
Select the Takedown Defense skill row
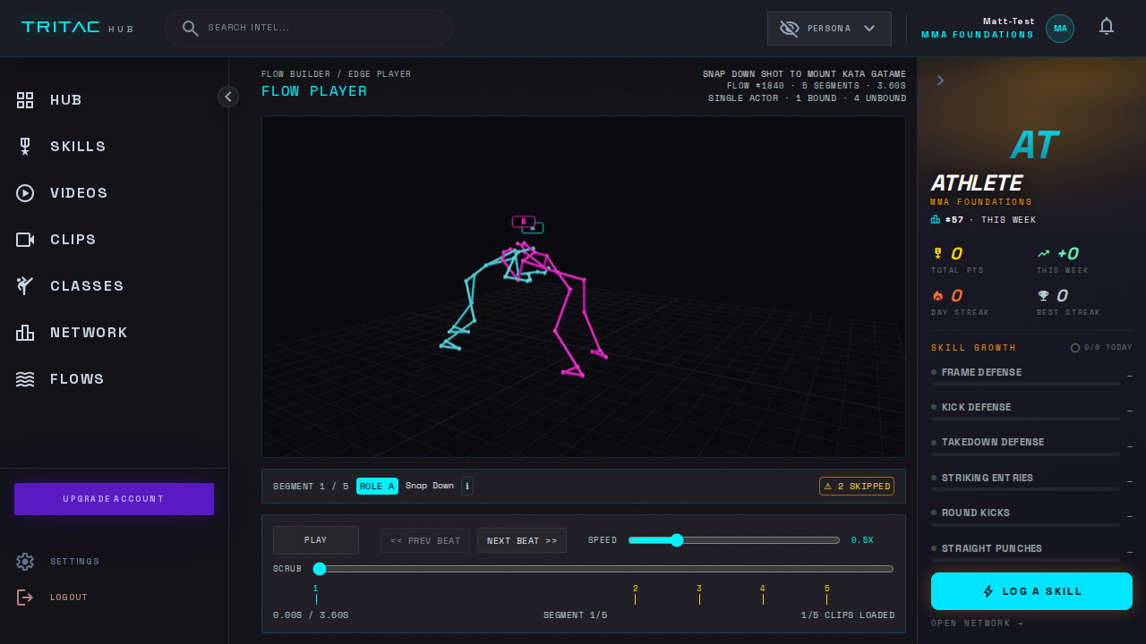(x=1031, y=445)
